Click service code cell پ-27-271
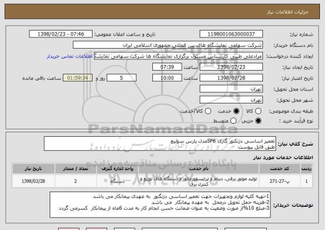 [280, 181]
